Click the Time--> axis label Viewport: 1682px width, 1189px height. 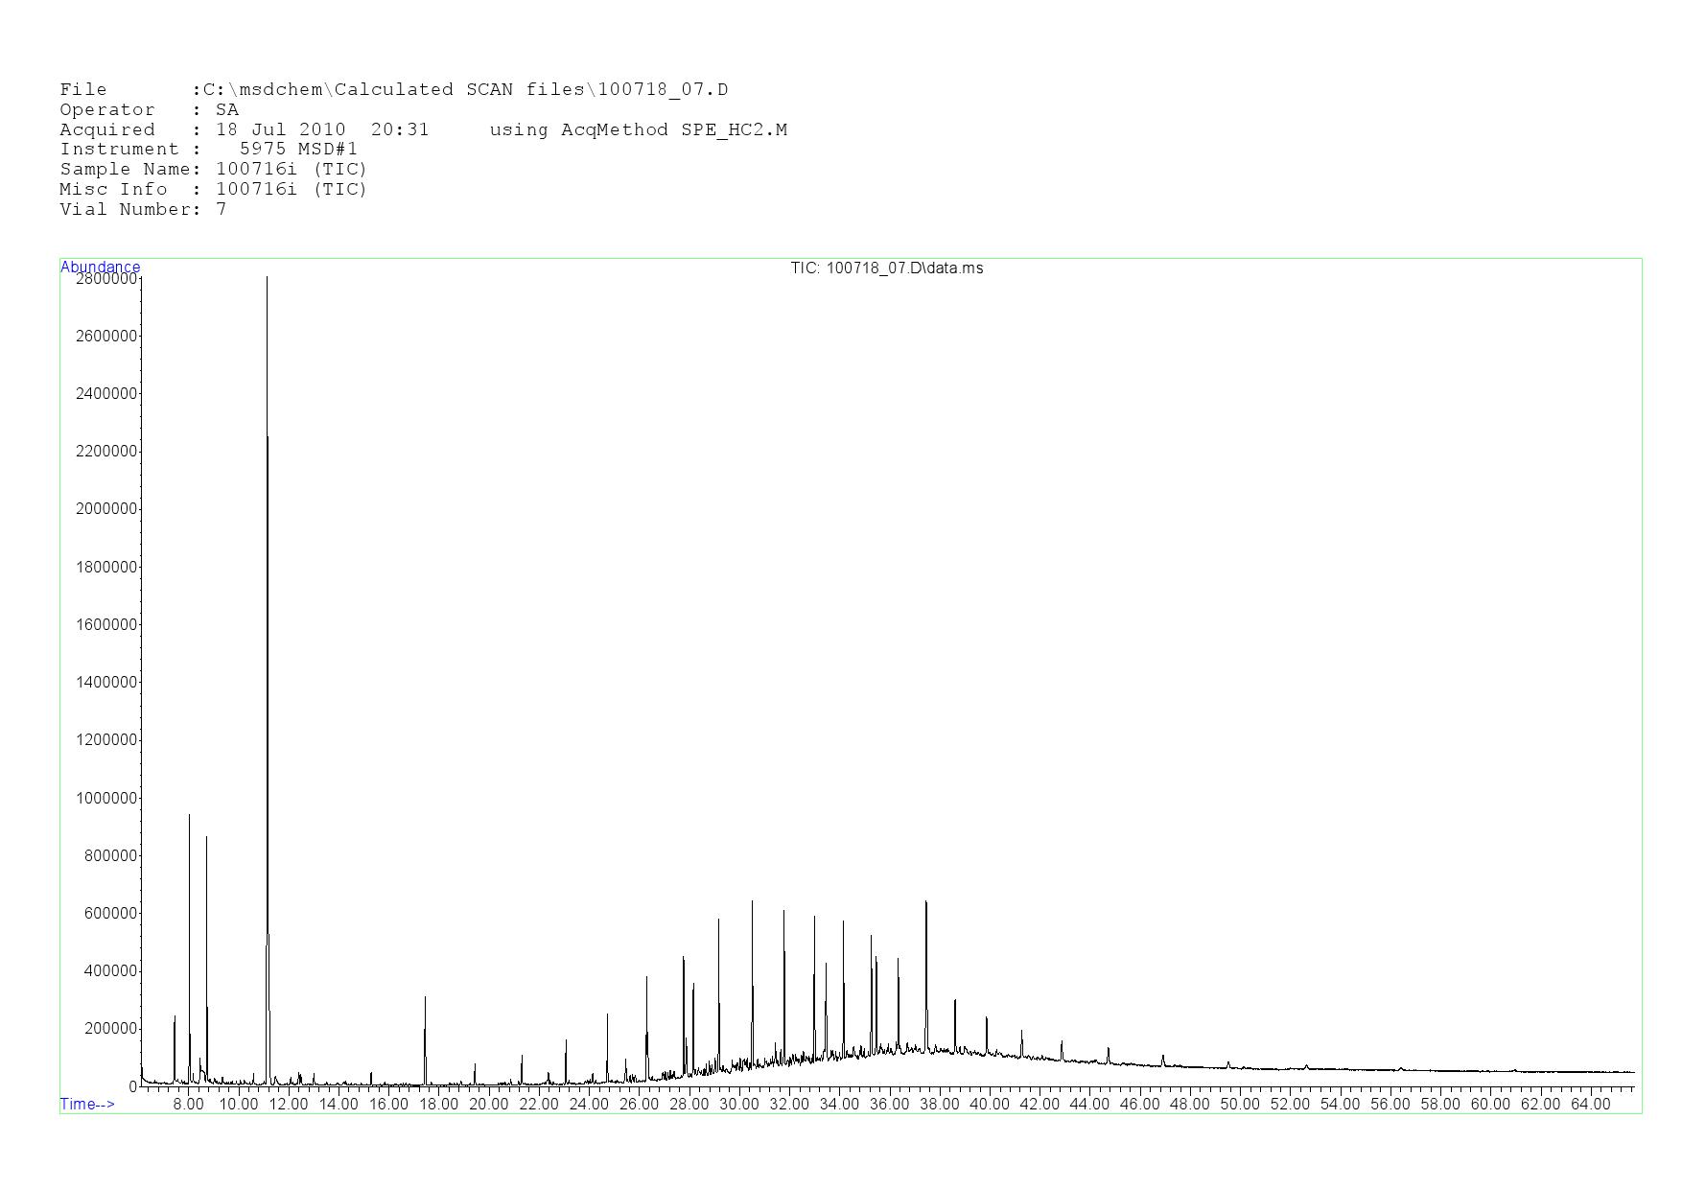point(87,1104)
